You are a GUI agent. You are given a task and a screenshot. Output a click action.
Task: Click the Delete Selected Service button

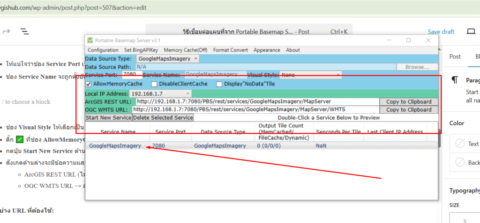click(x=163, y=118)
